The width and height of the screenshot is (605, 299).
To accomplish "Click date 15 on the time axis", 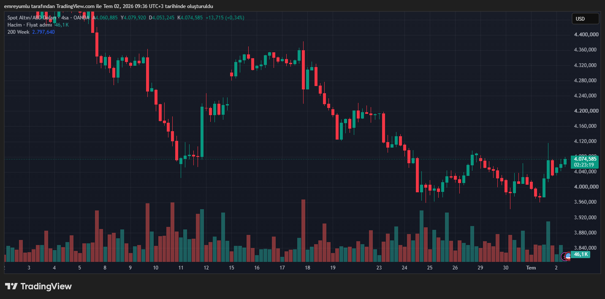I will (x=231, y=268).
